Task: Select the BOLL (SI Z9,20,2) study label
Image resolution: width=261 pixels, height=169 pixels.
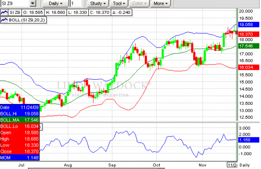Action: (27, 20)
